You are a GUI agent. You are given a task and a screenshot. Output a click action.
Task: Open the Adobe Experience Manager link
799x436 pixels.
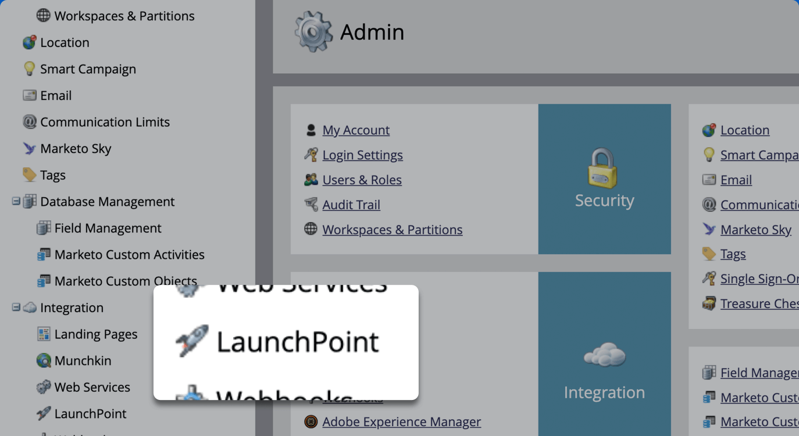402,422
